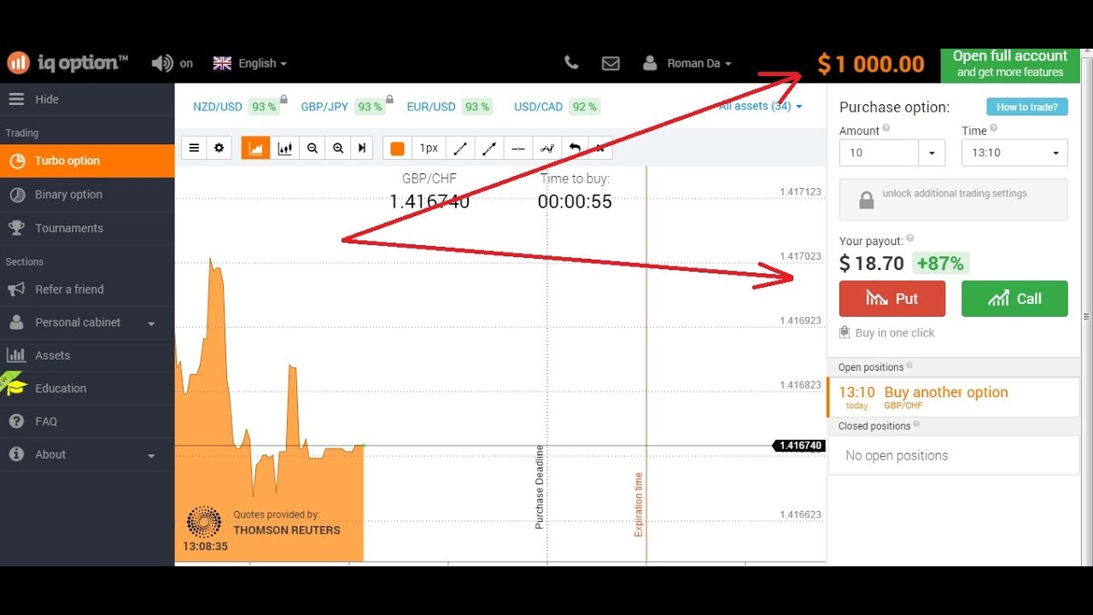Select the candlestick chart type
The width and height of the screenshot is (1093, 615).
click(284, 148)
